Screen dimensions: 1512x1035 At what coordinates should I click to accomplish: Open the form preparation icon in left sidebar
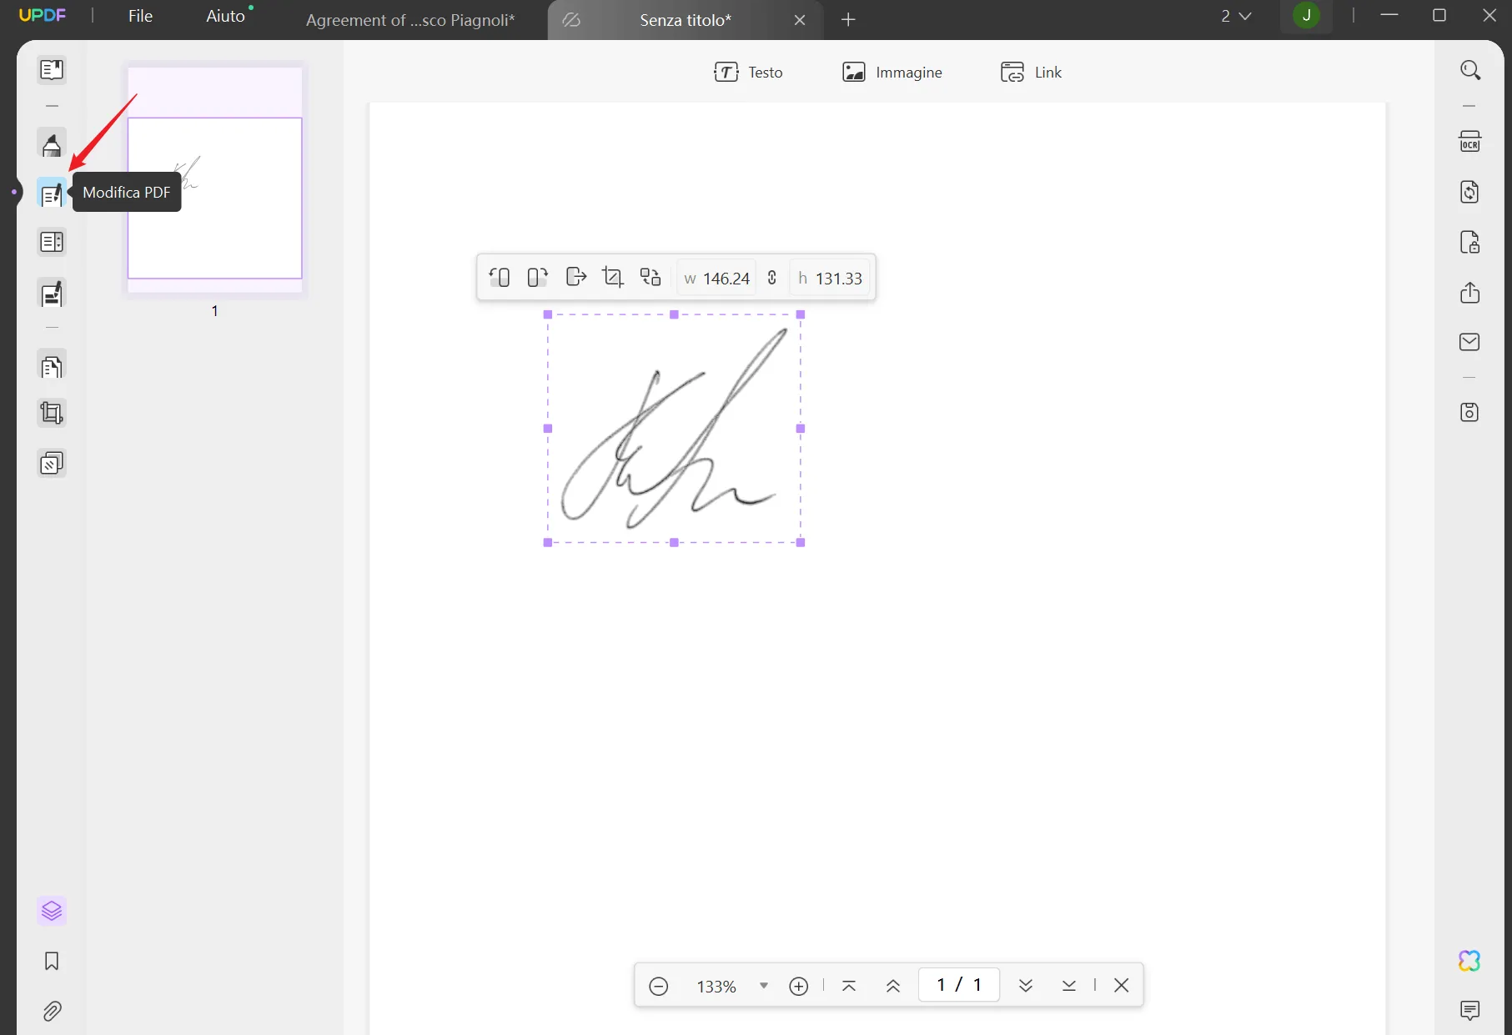(52, 243)
